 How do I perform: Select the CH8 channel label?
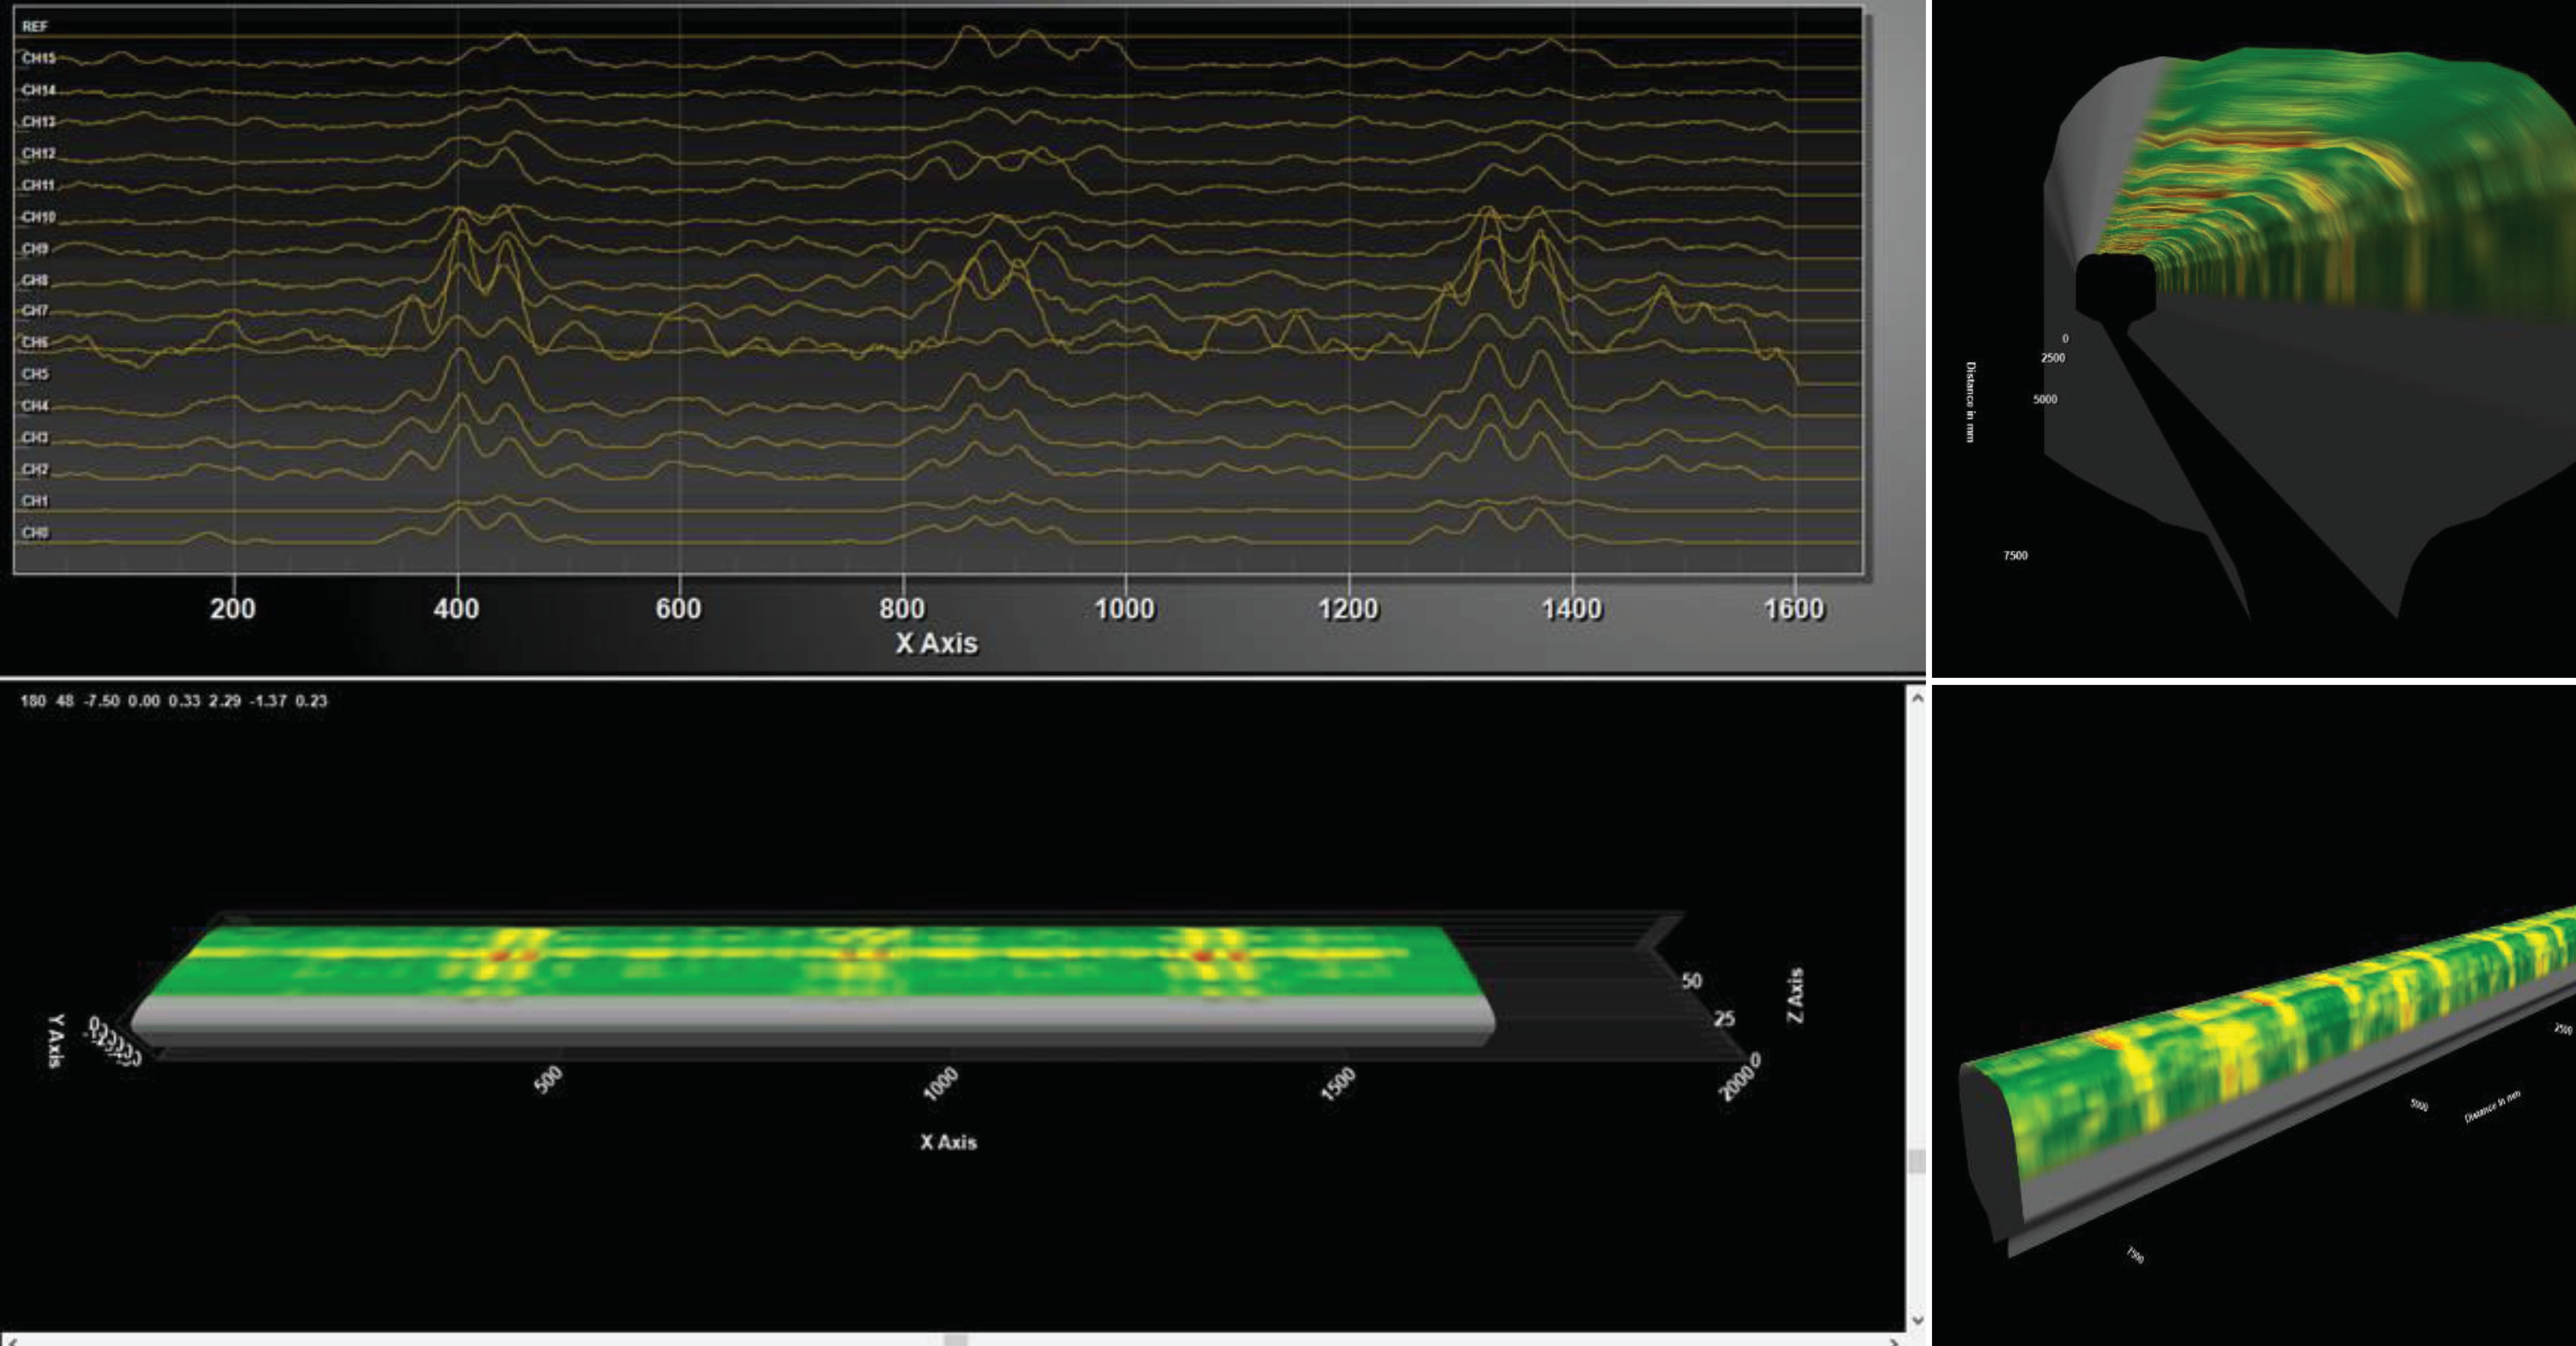point(35,280)
